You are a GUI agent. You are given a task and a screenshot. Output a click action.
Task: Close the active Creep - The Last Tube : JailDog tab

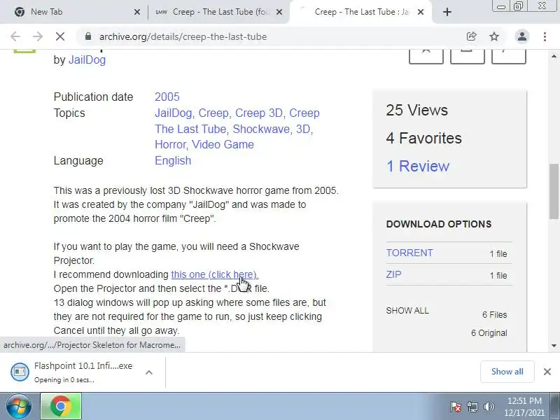tap(421, 12)
